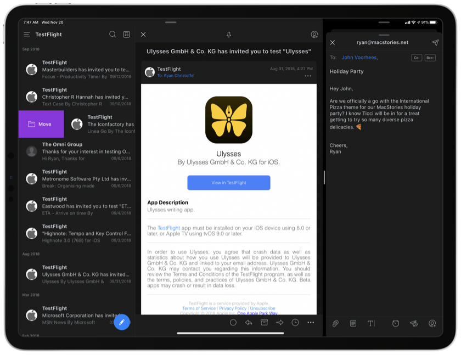Screen dimensions: 461x355
Task: Open three-dot menu under email date
Action: 308,76
